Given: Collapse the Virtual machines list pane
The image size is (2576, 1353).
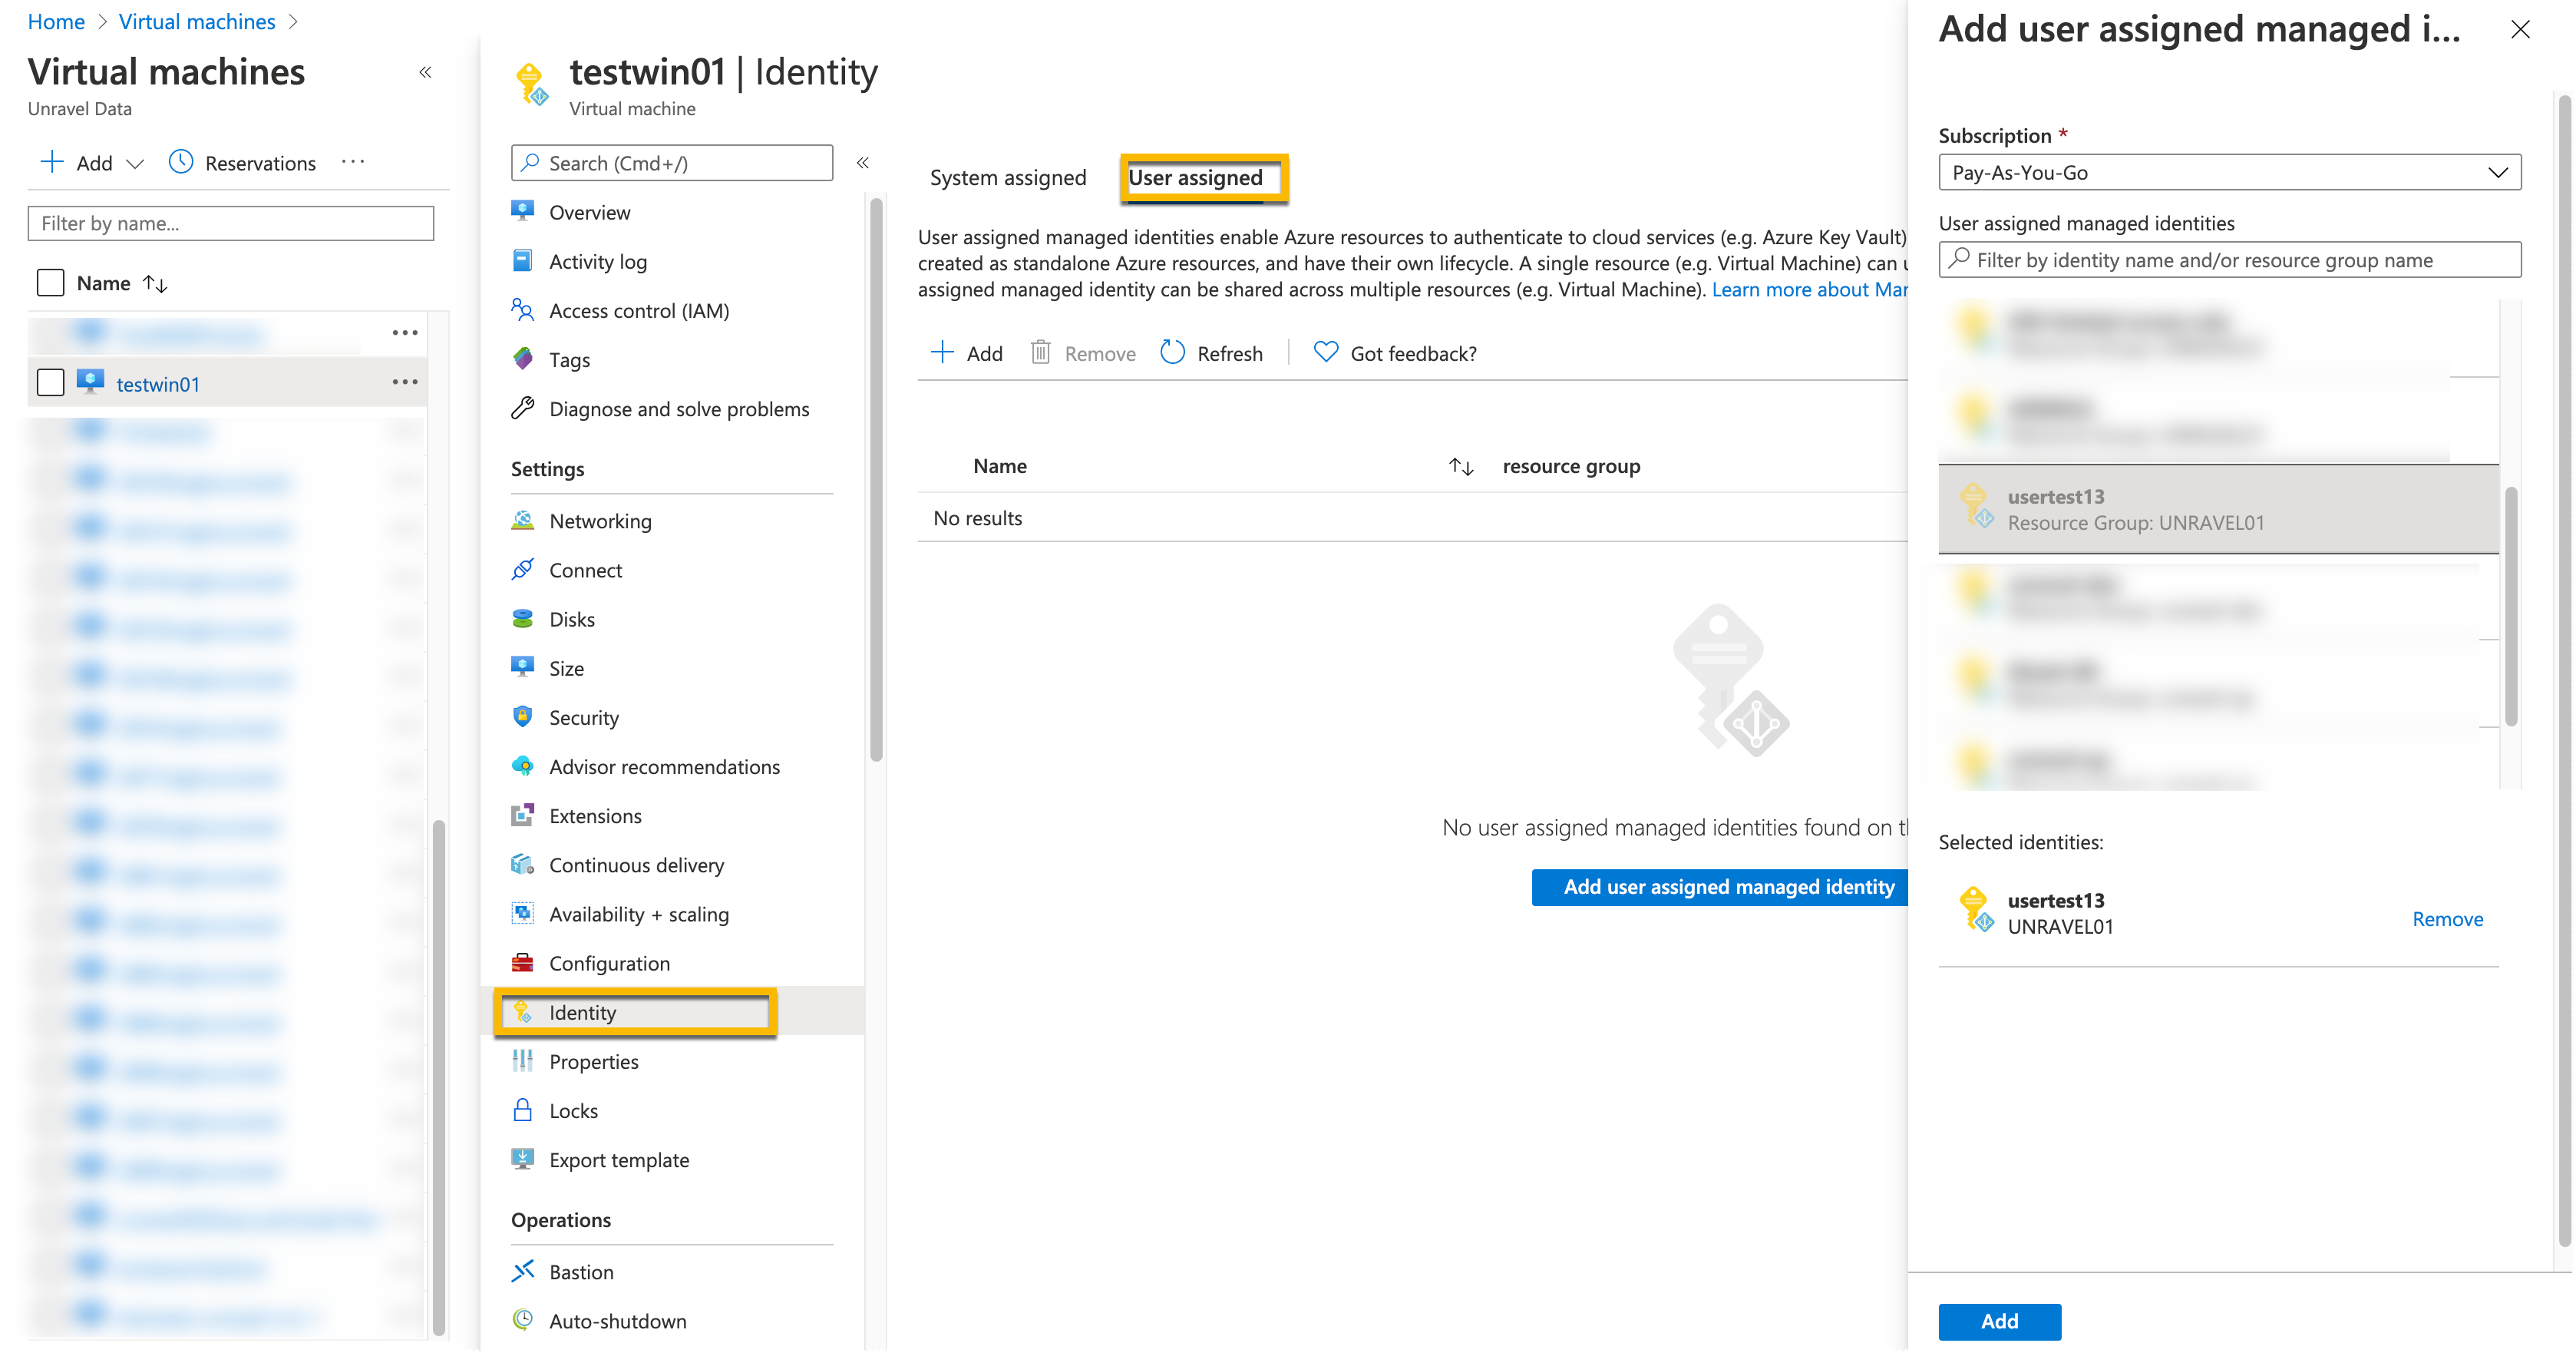Looking at the screenshot, I should coord(425,72).
